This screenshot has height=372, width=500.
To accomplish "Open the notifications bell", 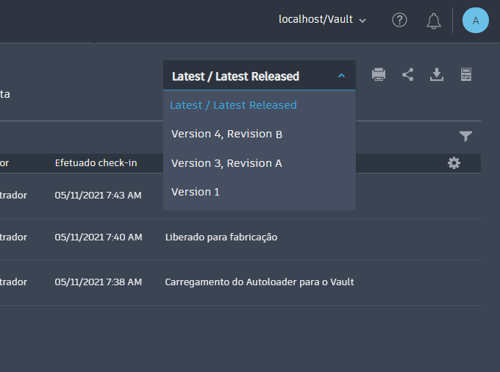I will coord(434,21).
